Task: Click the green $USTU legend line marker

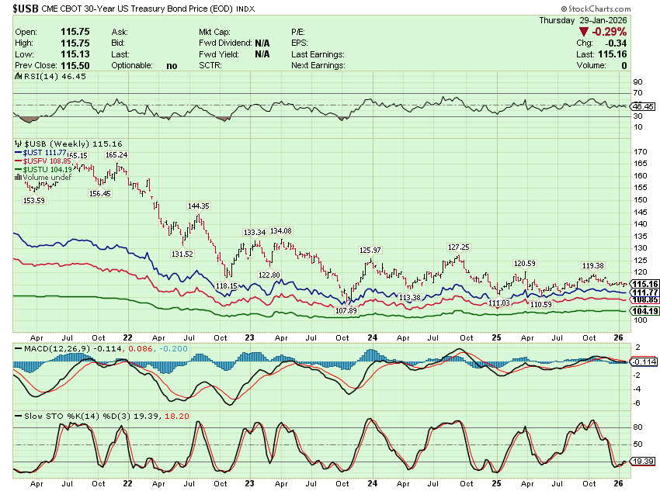Action: coord(19,169)
